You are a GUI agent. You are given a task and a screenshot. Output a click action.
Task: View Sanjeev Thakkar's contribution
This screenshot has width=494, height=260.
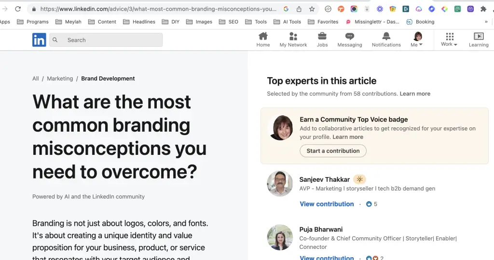tap(327, 204)
